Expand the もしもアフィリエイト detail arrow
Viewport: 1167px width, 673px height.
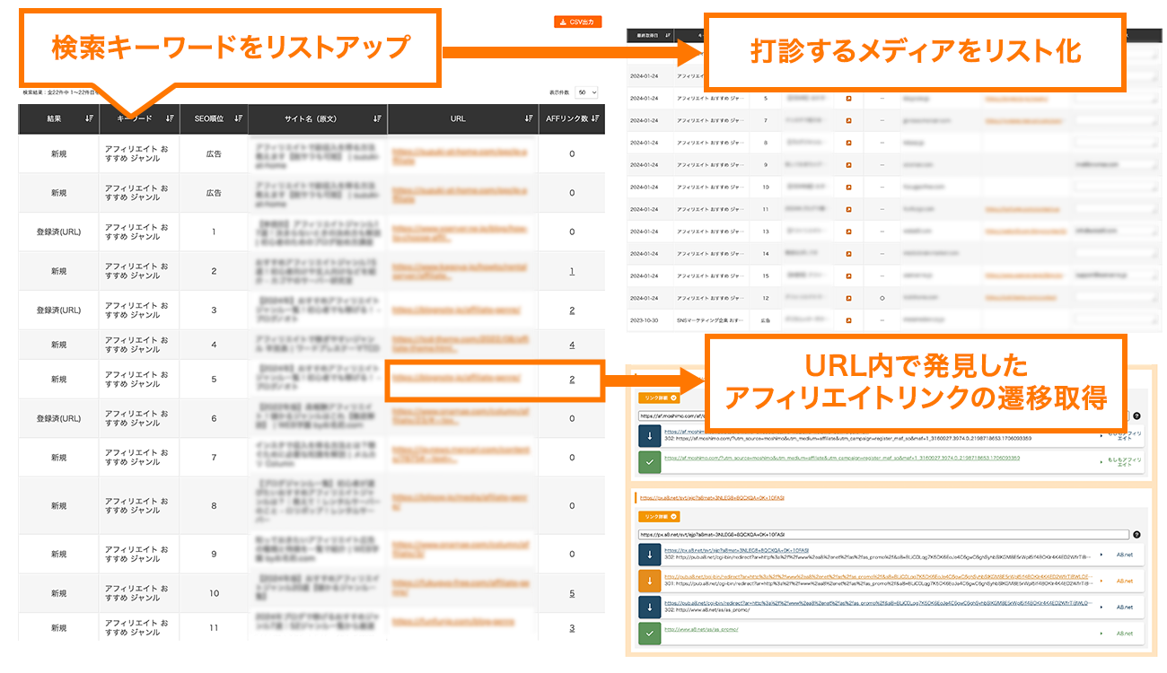click(x=1101, y=461)
